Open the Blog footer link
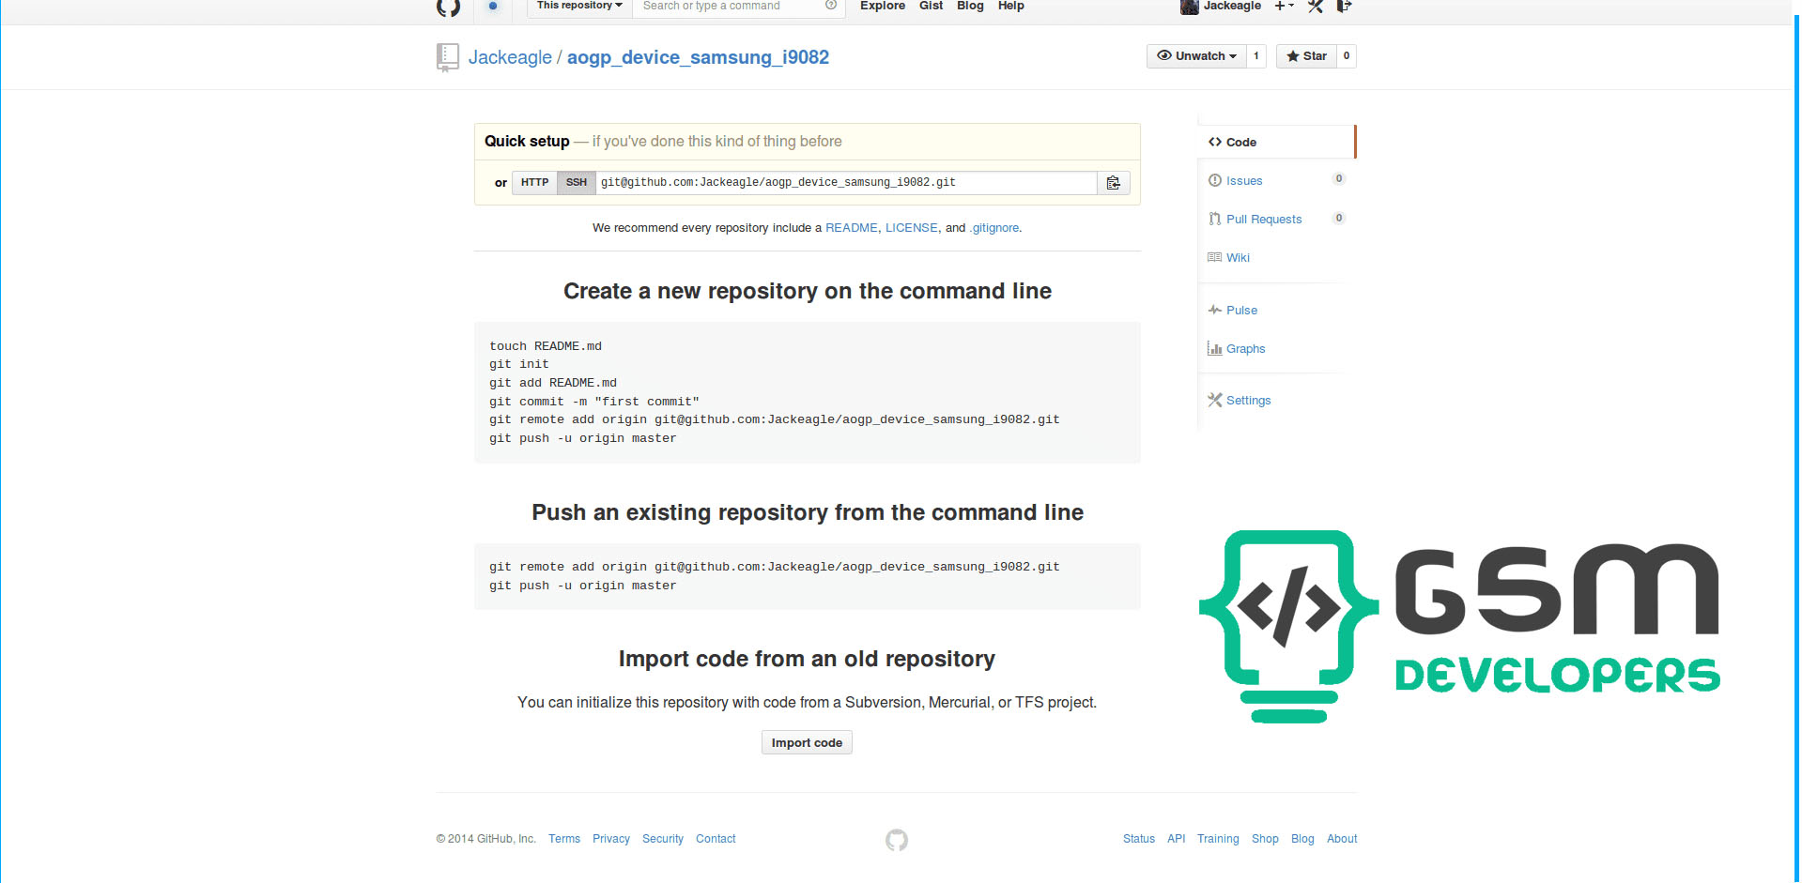 point(1302,839)
